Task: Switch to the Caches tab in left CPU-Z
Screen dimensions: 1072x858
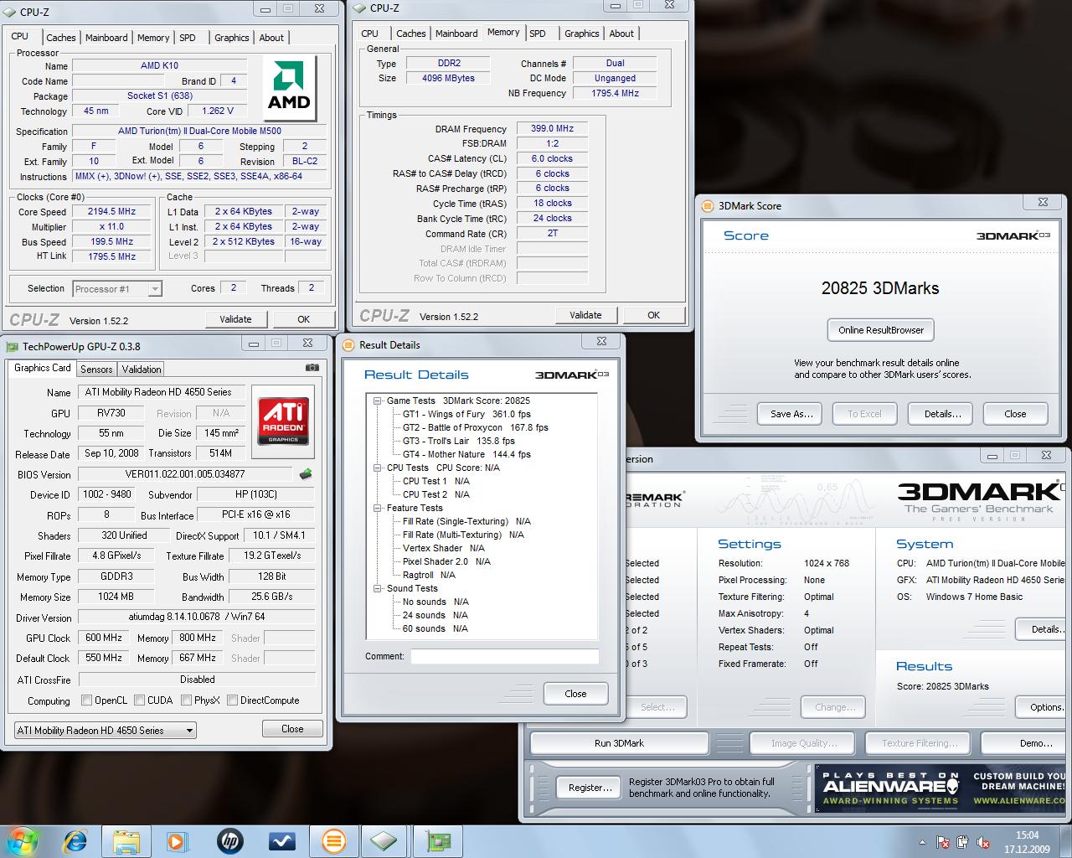Action: (x=60, y=38)
